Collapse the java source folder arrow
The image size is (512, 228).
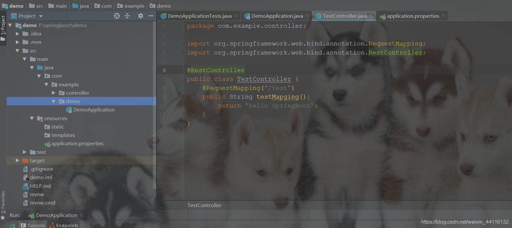(32, 68)
